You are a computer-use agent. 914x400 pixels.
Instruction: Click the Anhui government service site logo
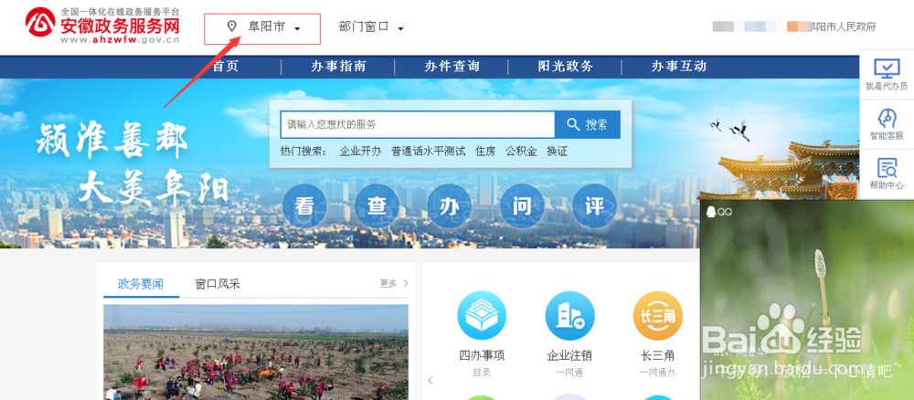pos(102,25)
